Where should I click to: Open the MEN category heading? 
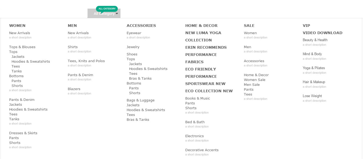(x=72, y=26)
